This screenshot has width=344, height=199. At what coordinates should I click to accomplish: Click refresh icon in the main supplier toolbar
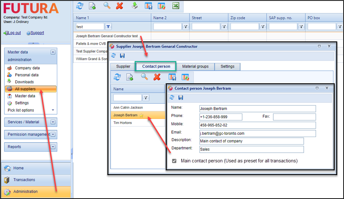[80, 6]
